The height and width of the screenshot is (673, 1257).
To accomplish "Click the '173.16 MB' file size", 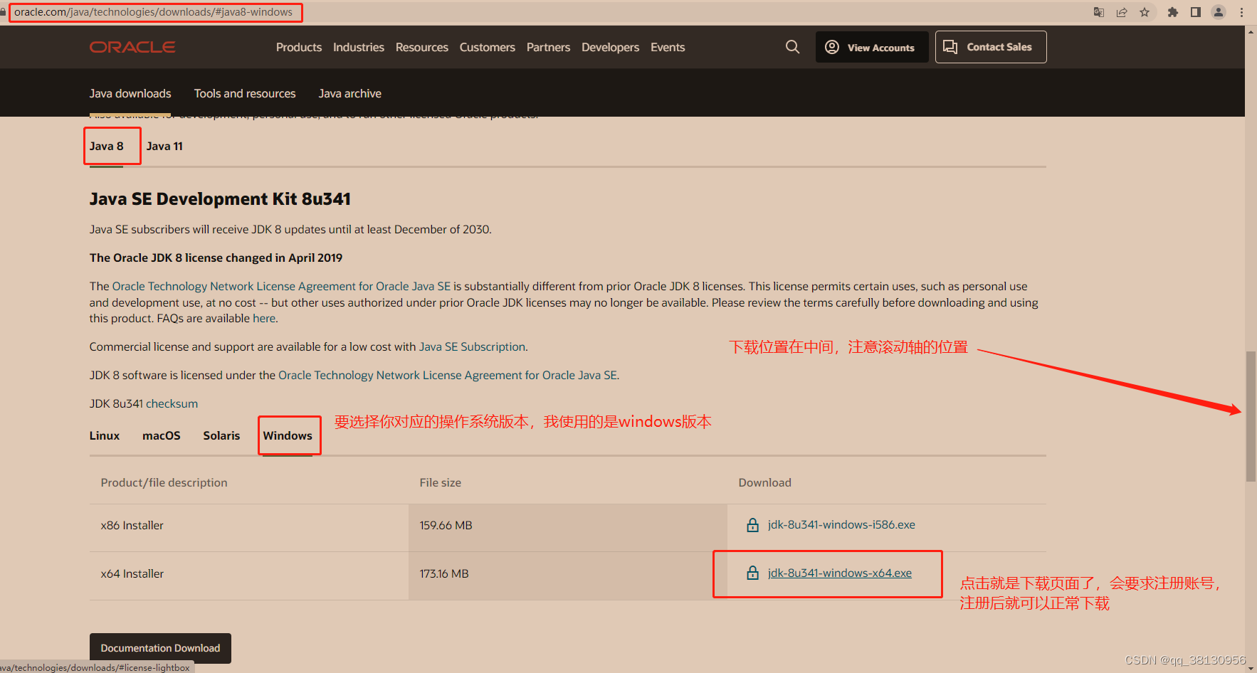I will 444,573.
